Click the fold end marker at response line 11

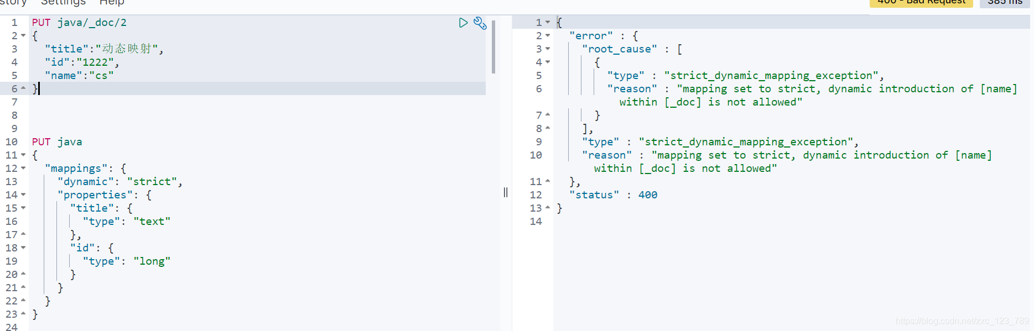[548, 181]
